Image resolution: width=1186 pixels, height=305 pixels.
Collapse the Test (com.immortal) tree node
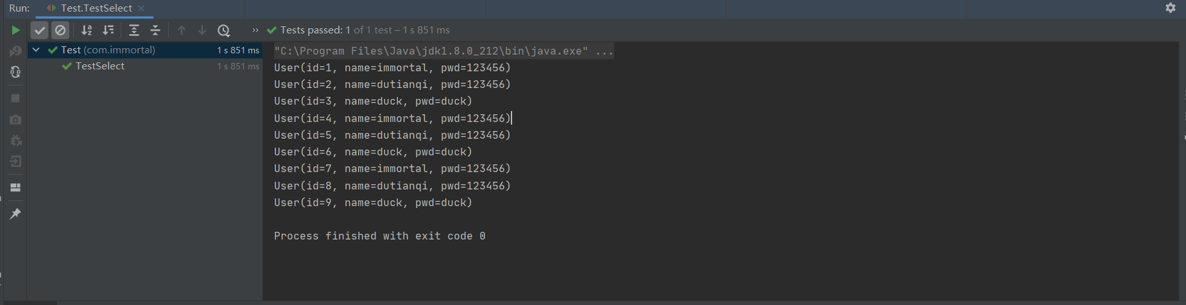tap(36, 50)
